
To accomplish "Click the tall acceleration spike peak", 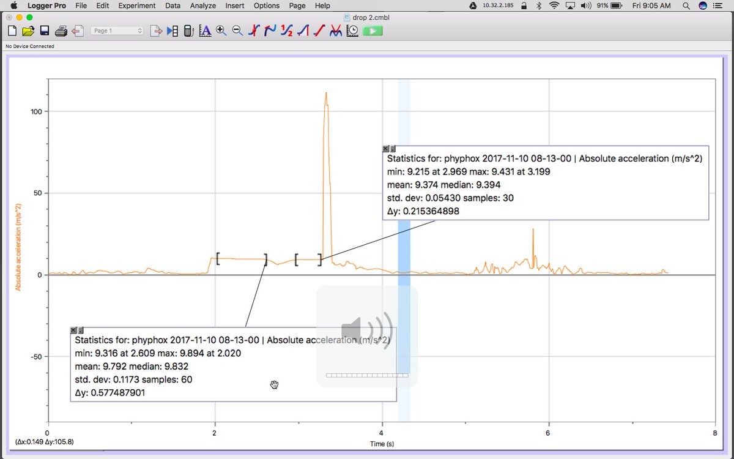I will [x=326, y=94].
